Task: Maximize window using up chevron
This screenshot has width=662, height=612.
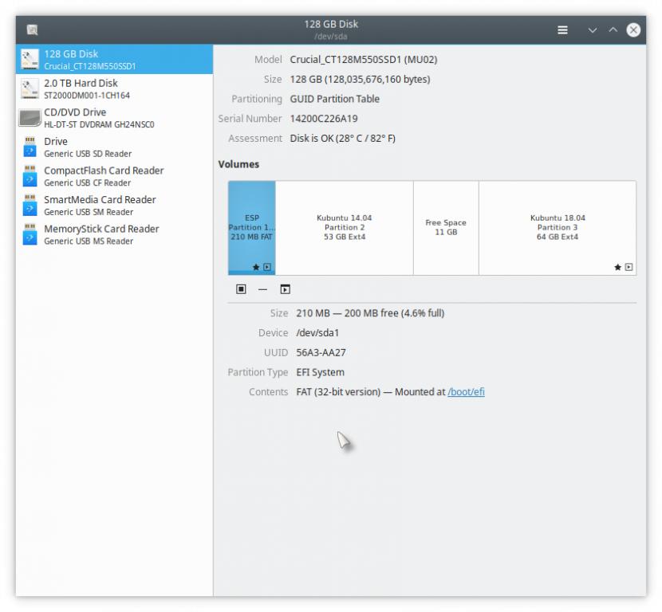Action: pos(613,29)
